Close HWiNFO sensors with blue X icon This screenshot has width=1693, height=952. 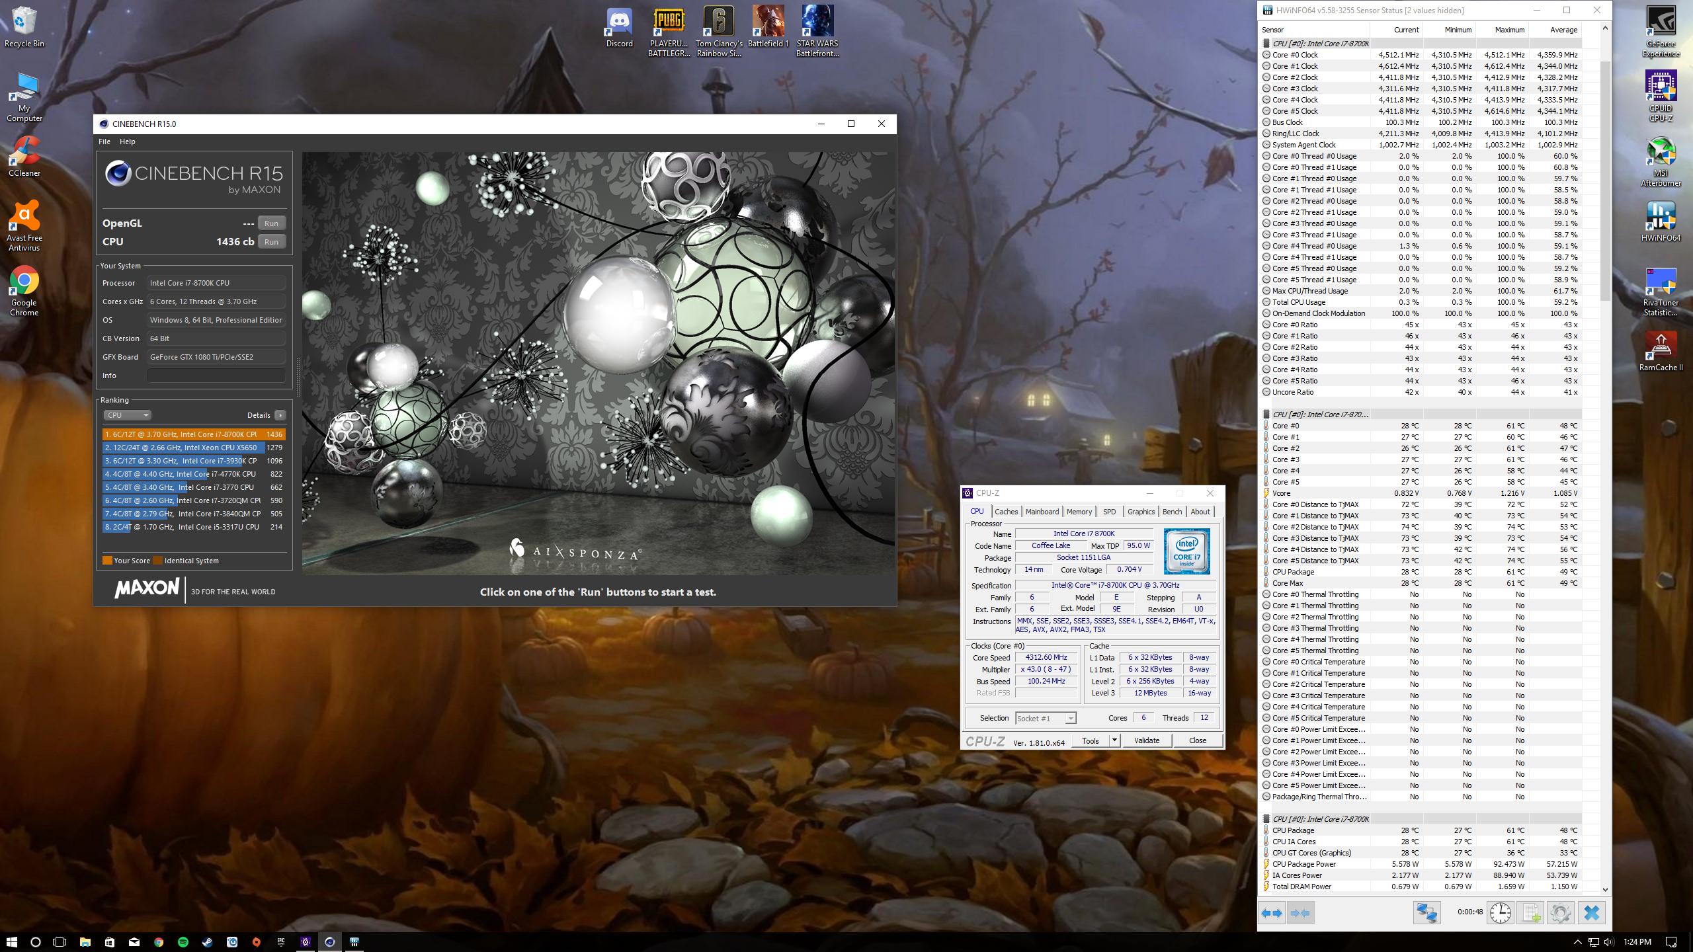click(1591, 913)
